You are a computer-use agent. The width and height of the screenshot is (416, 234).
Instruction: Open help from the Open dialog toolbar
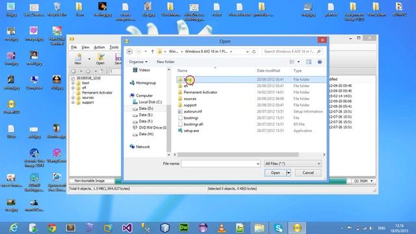[320, 62]
